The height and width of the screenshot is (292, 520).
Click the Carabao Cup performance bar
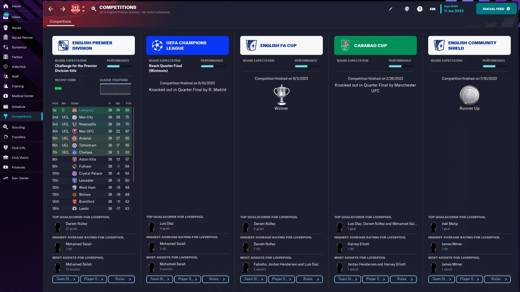pos(401,66)
